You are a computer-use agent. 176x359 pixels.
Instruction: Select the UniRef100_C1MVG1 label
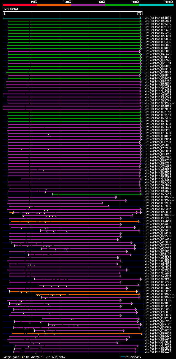point(158,148)
